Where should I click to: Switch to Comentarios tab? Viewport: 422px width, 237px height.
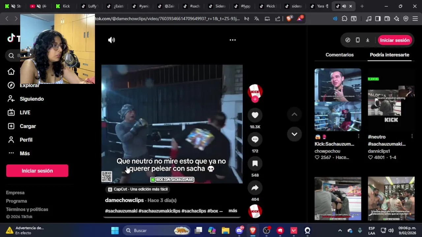[340, 55]
